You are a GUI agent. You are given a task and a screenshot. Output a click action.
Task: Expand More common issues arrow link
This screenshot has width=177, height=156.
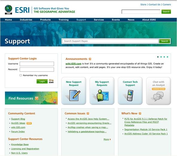pyautogui.click(x=107, y=139)
